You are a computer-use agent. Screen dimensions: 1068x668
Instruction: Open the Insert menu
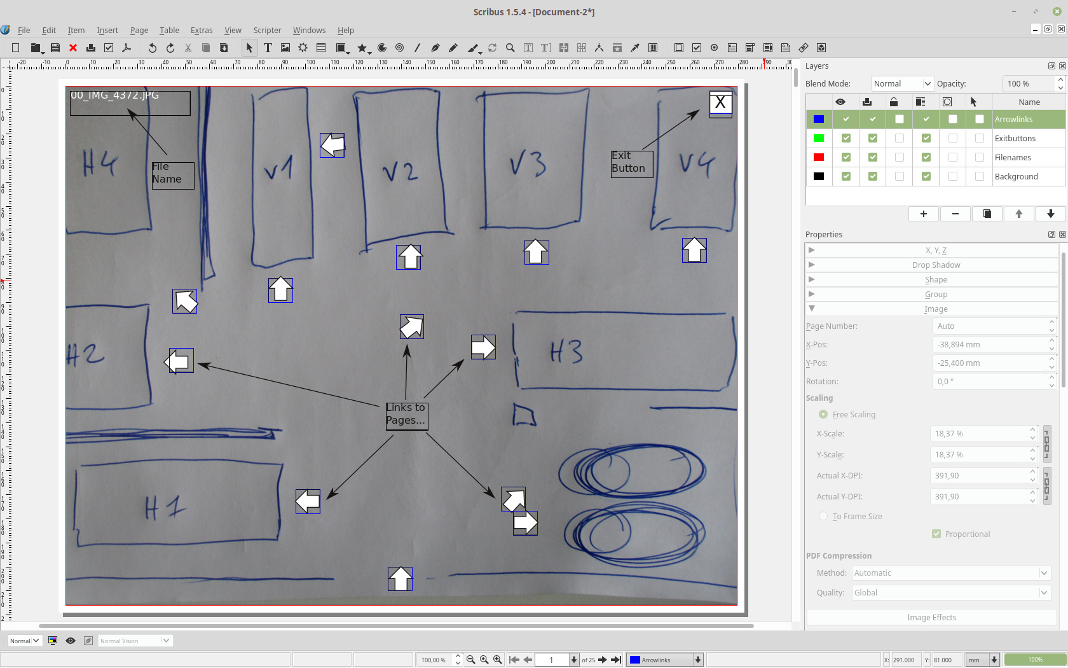tap(107, 30)
